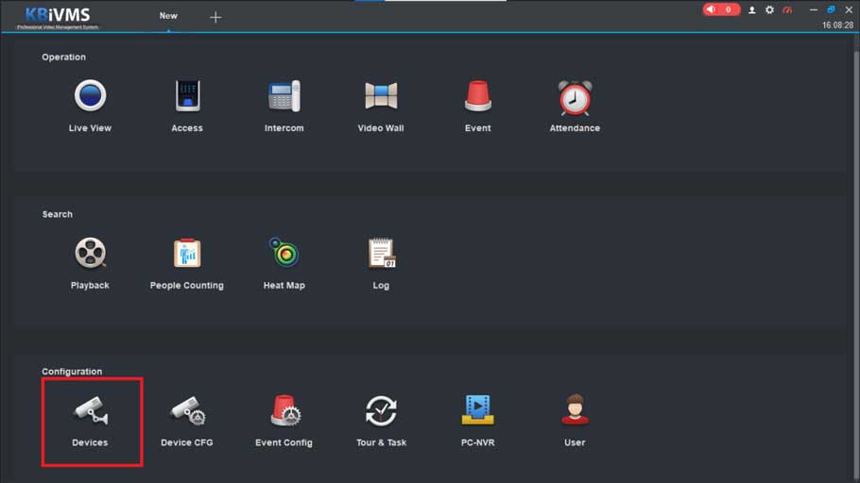Open Playback film reel icon

click(90, 254)
